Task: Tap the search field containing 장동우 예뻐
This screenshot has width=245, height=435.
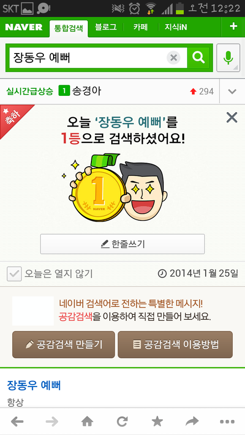Action: pos(88,58)
